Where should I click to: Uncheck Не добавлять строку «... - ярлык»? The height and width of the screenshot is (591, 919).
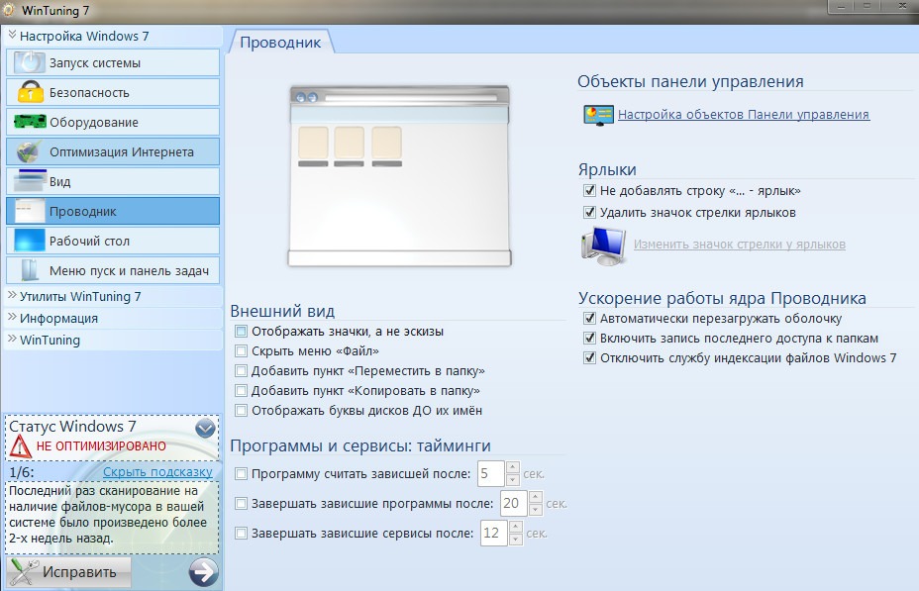pyautogui.click(x=589, y=190)
